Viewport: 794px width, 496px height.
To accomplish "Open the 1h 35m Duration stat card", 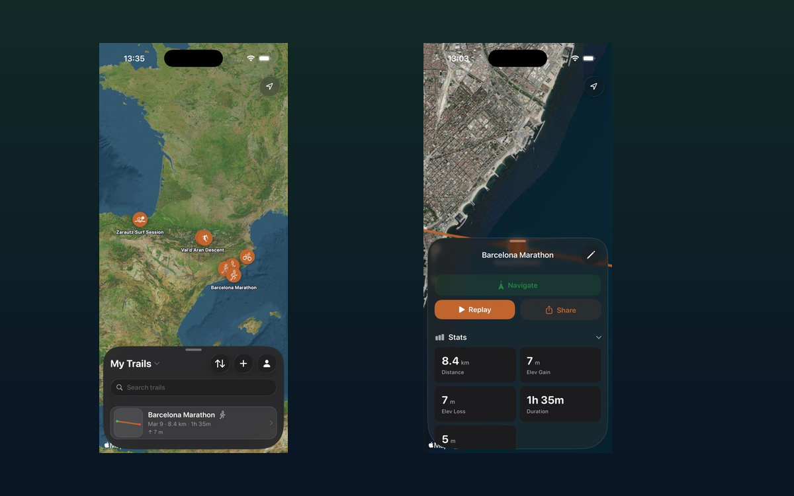I will [560, 404].
